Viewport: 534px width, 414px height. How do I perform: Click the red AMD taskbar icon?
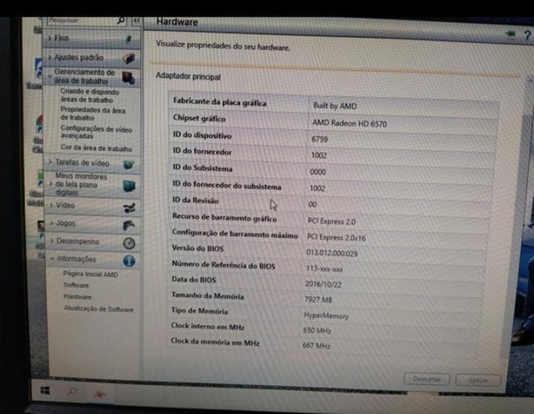pyautogui.click(x=99, y=394)
